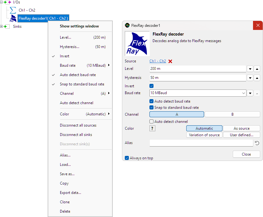This screenshot has width=263, height=217.
Task: Choose Clone in the context menu
Action: click(80, 202)
